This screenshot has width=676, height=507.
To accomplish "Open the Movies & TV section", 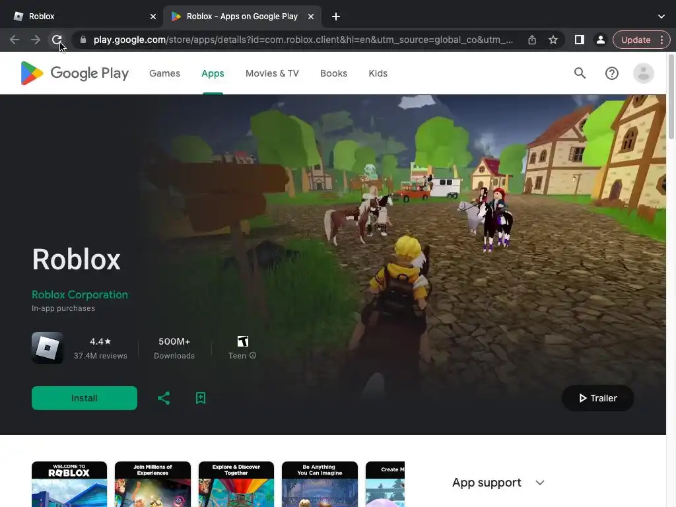I will click(272, 73).
